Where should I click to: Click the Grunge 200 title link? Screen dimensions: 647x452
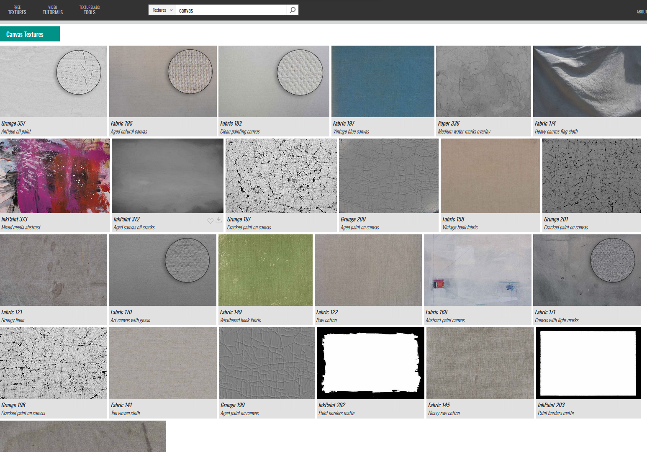point(353,219)
